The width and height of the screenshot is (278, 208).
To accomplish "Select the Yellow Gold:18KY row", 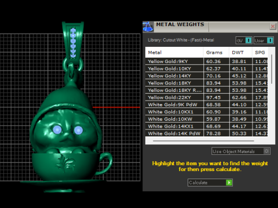I will [x=206, y=83].
